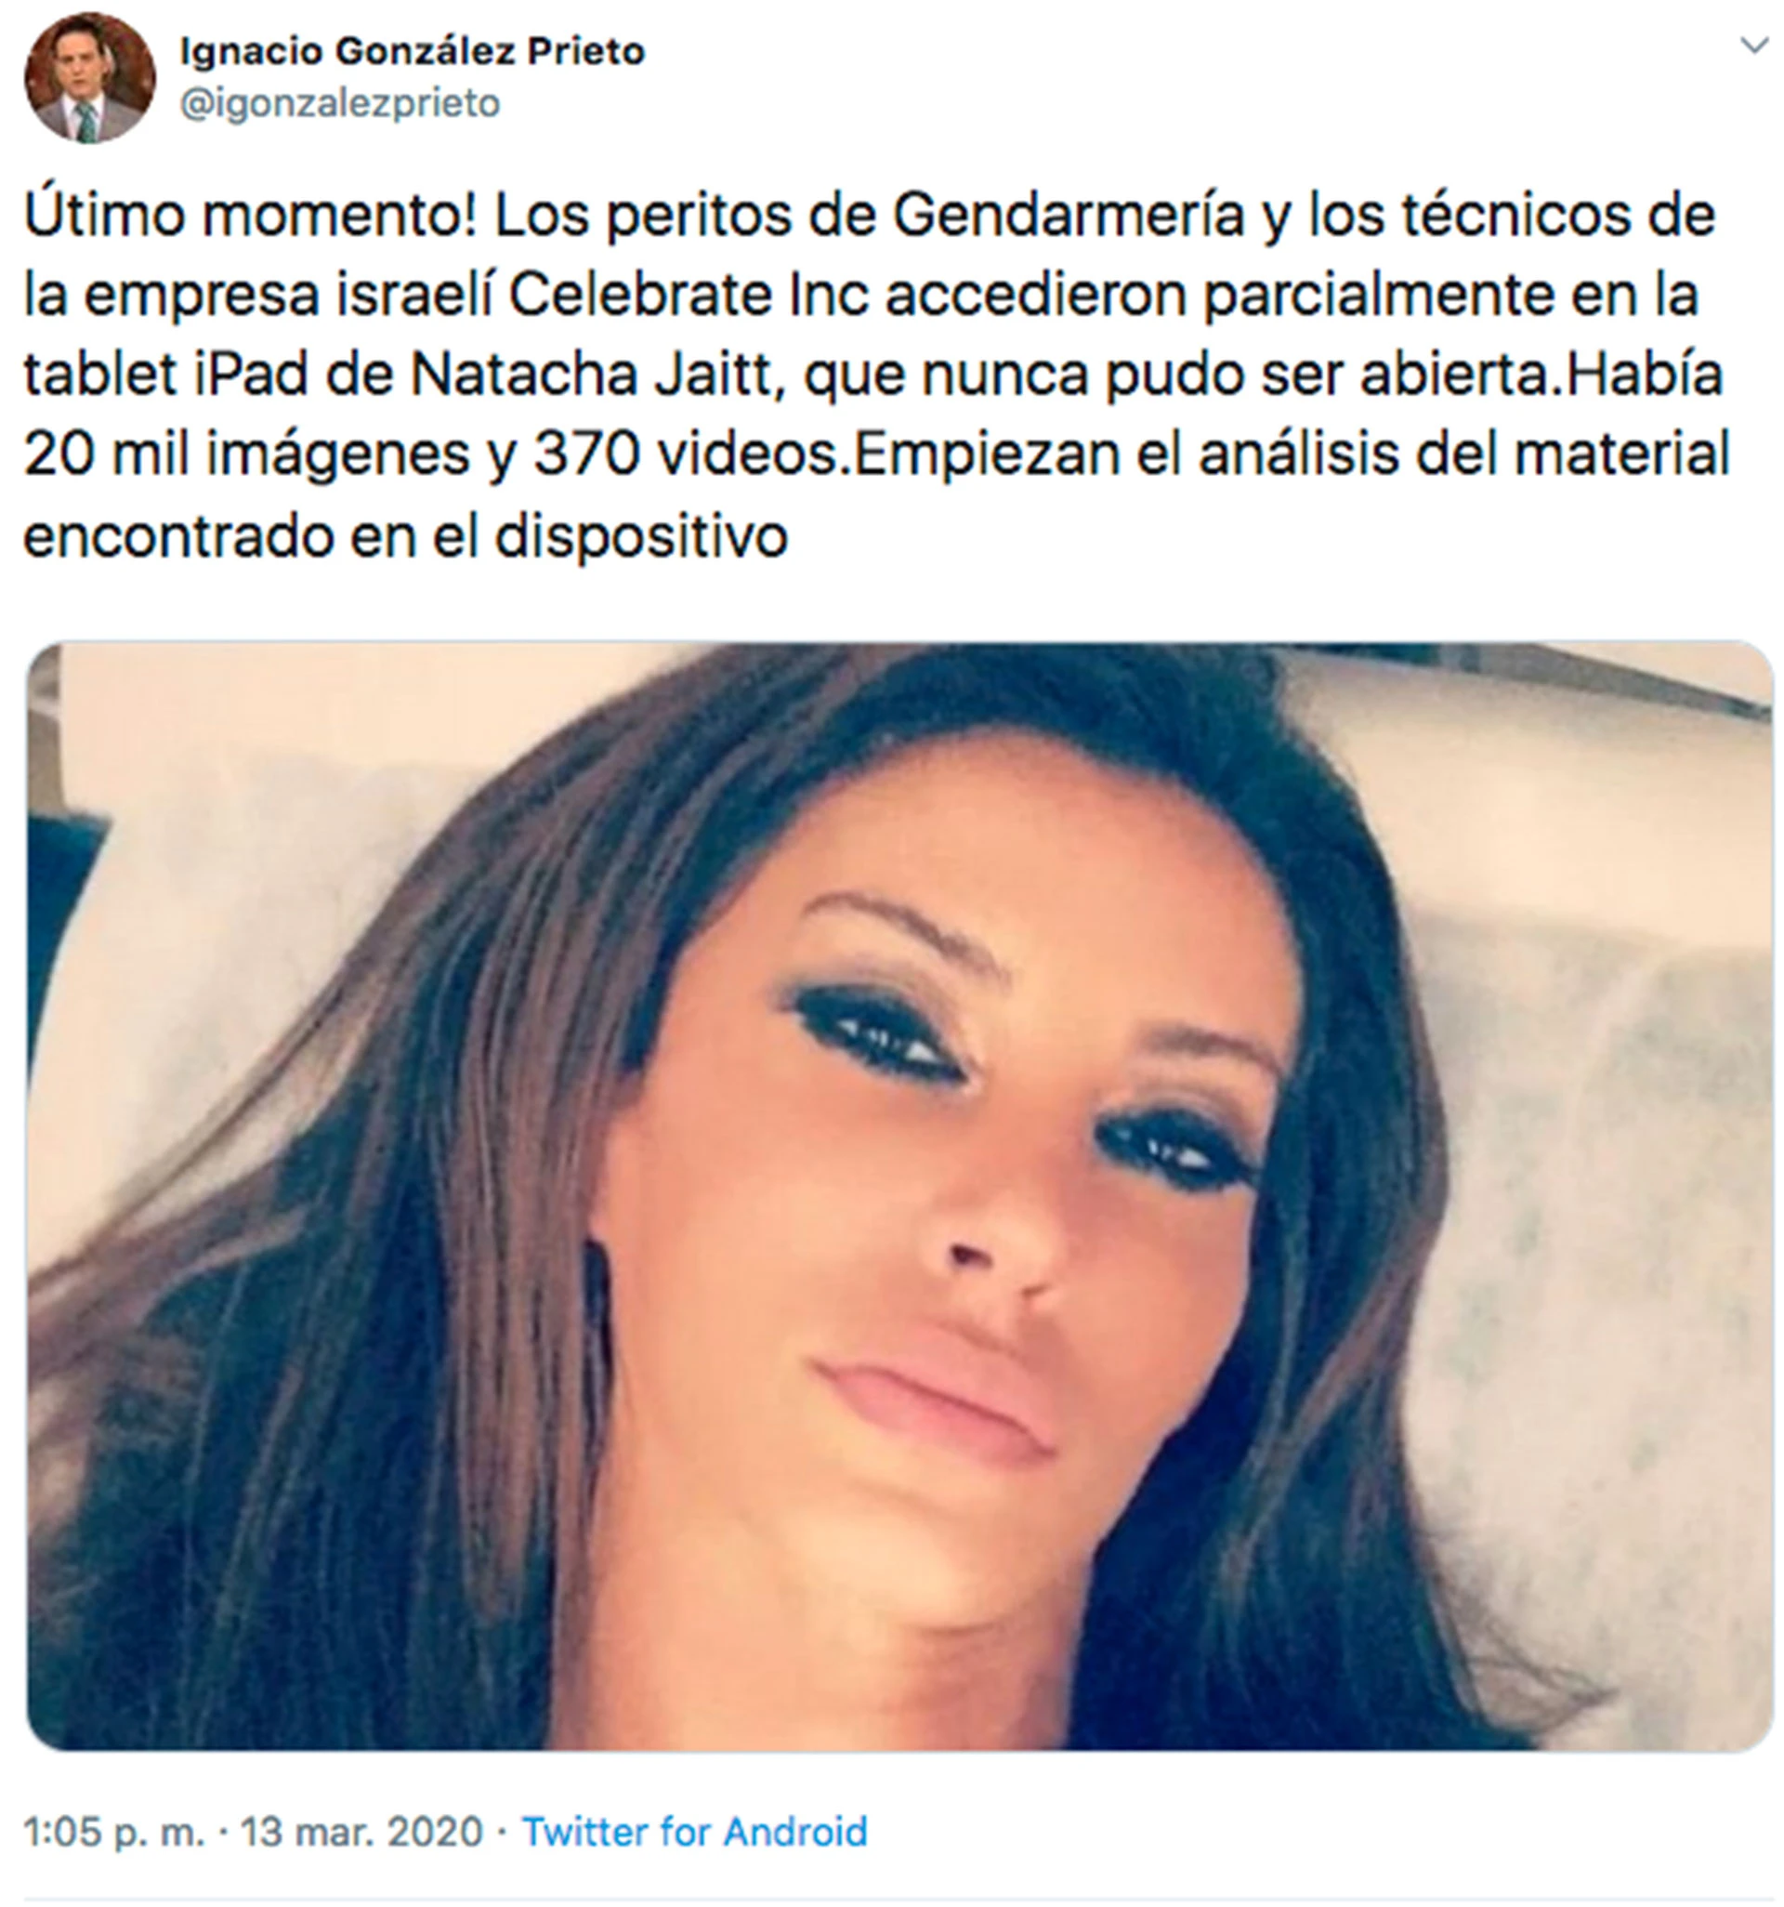Screen dimensions: 1784x1907
Task: Click the word 'Gendarmería' in the tweet
Action: (1069, 215)
